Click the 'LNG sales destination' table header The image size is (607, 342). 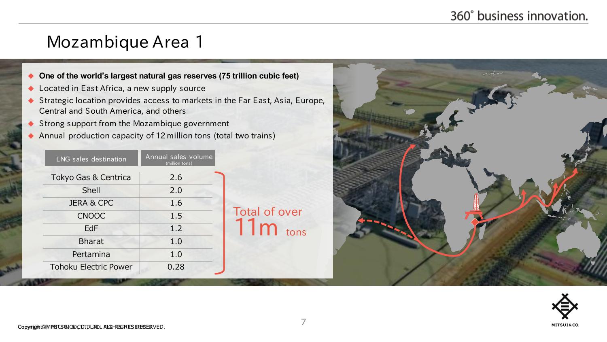tap(91, 159)
